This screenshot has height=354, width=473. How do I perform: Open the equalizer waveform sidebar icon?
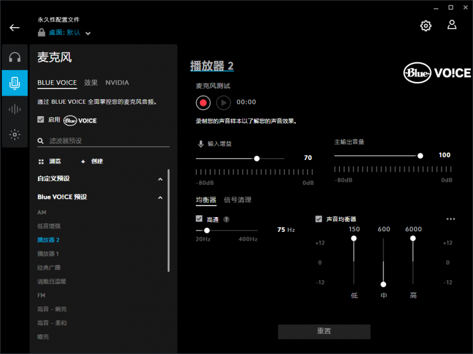15,109
